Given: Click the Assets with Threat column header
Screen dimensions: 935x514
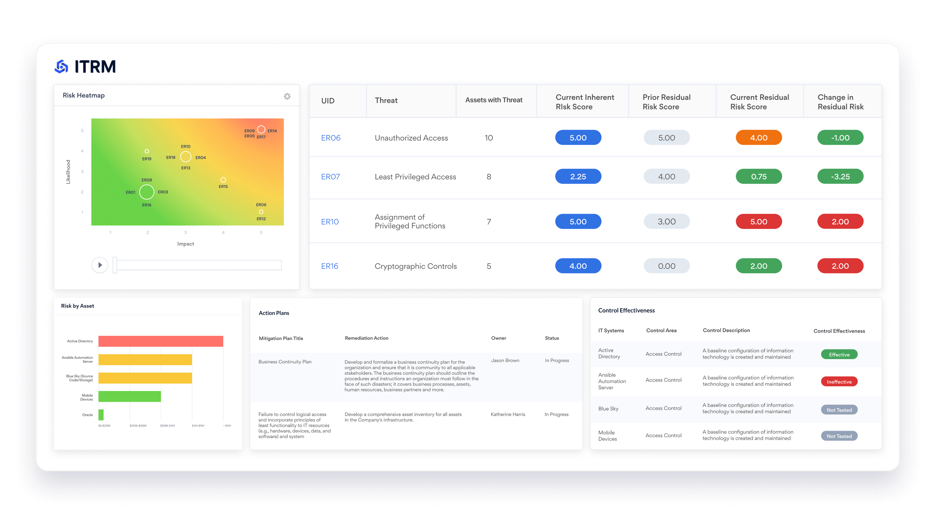Looking at the screenshot, I should (x=494, y=100).
